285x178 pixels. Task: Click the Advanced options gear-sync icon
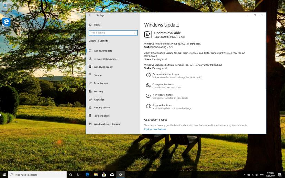148,106
